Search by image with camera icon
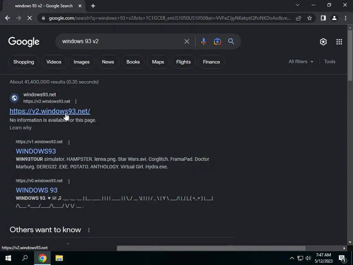The image size is (353, 265). click(x=217, y=41)
